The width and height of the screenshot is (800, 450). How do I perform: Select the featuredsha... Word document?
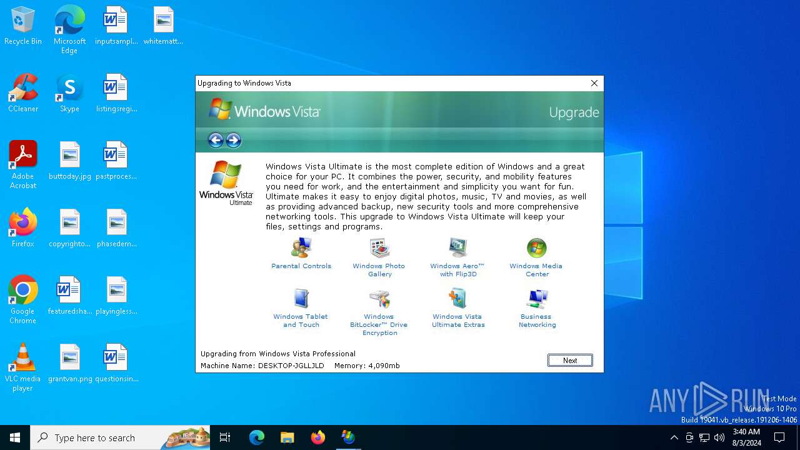click(x=69, y=296)
